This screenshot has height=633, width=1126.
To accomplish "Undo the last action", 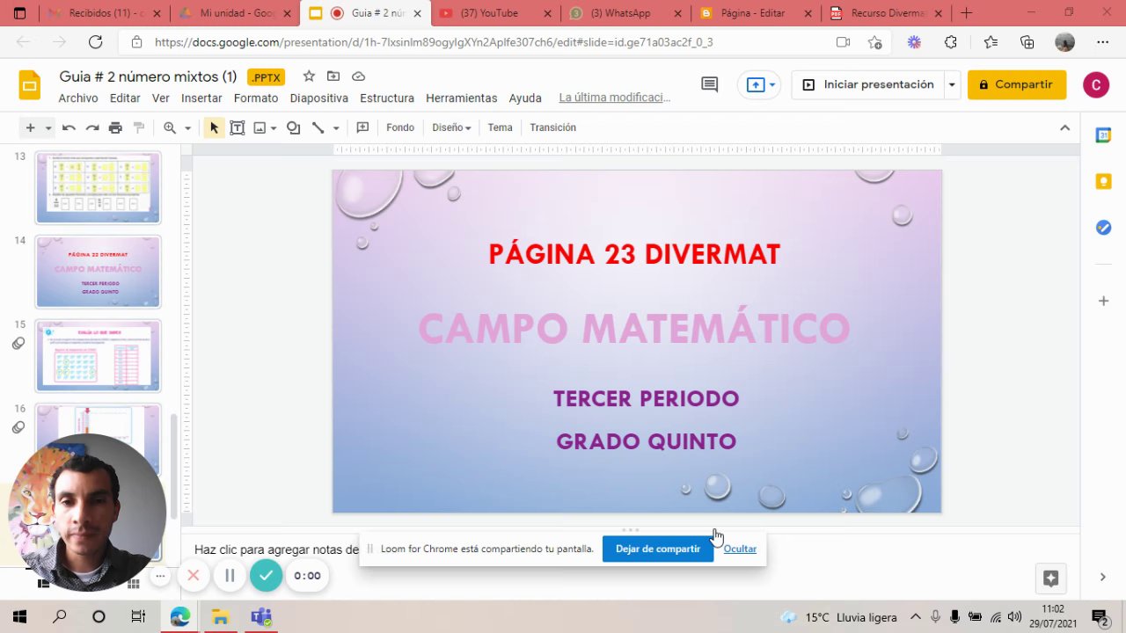I will 69,127.
